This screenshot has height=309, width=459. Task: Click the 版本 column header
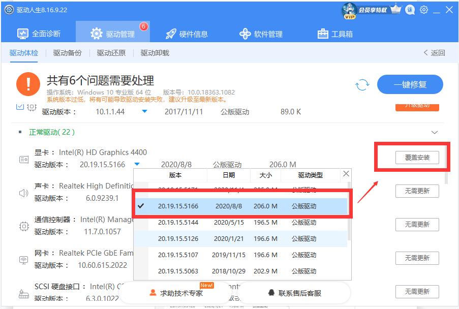tap(175, 175)
